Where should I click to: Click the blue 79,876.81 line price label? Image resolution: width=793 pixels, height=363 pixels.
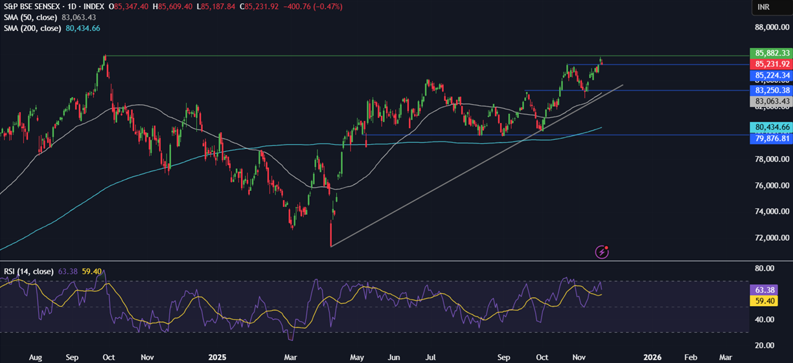[772, 138]
